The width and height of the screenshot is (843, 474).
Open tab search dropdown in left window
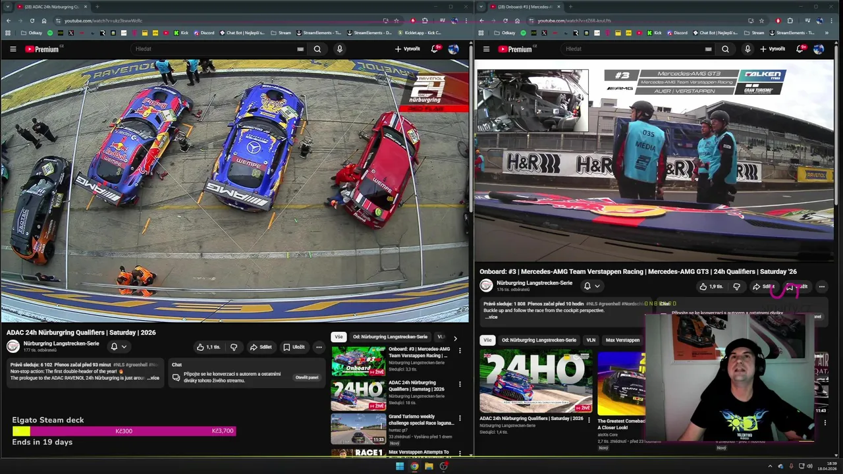pos(7,7)
